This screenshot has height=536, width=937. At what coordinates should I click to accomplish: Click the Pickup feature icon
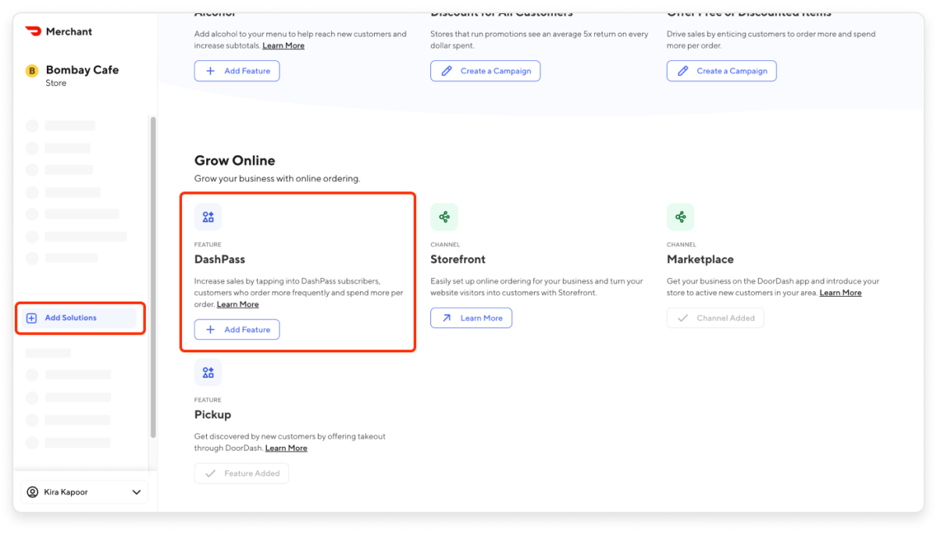208,373
